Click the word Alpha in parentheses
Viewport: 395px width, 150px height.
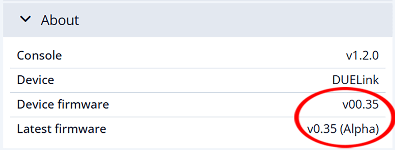tap(359, 129)
